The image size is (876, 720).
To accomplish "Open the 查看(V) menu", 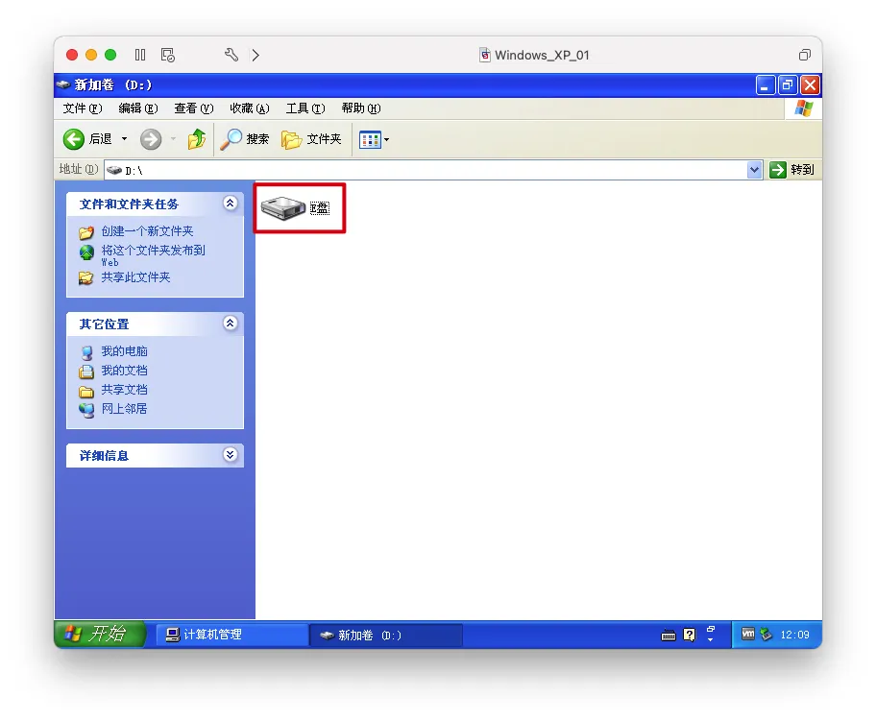I will tap(194, 108).
